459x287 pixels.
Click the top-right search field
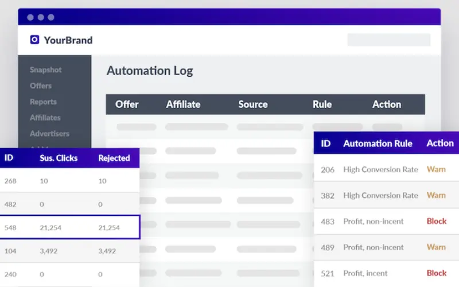point(388,40)
